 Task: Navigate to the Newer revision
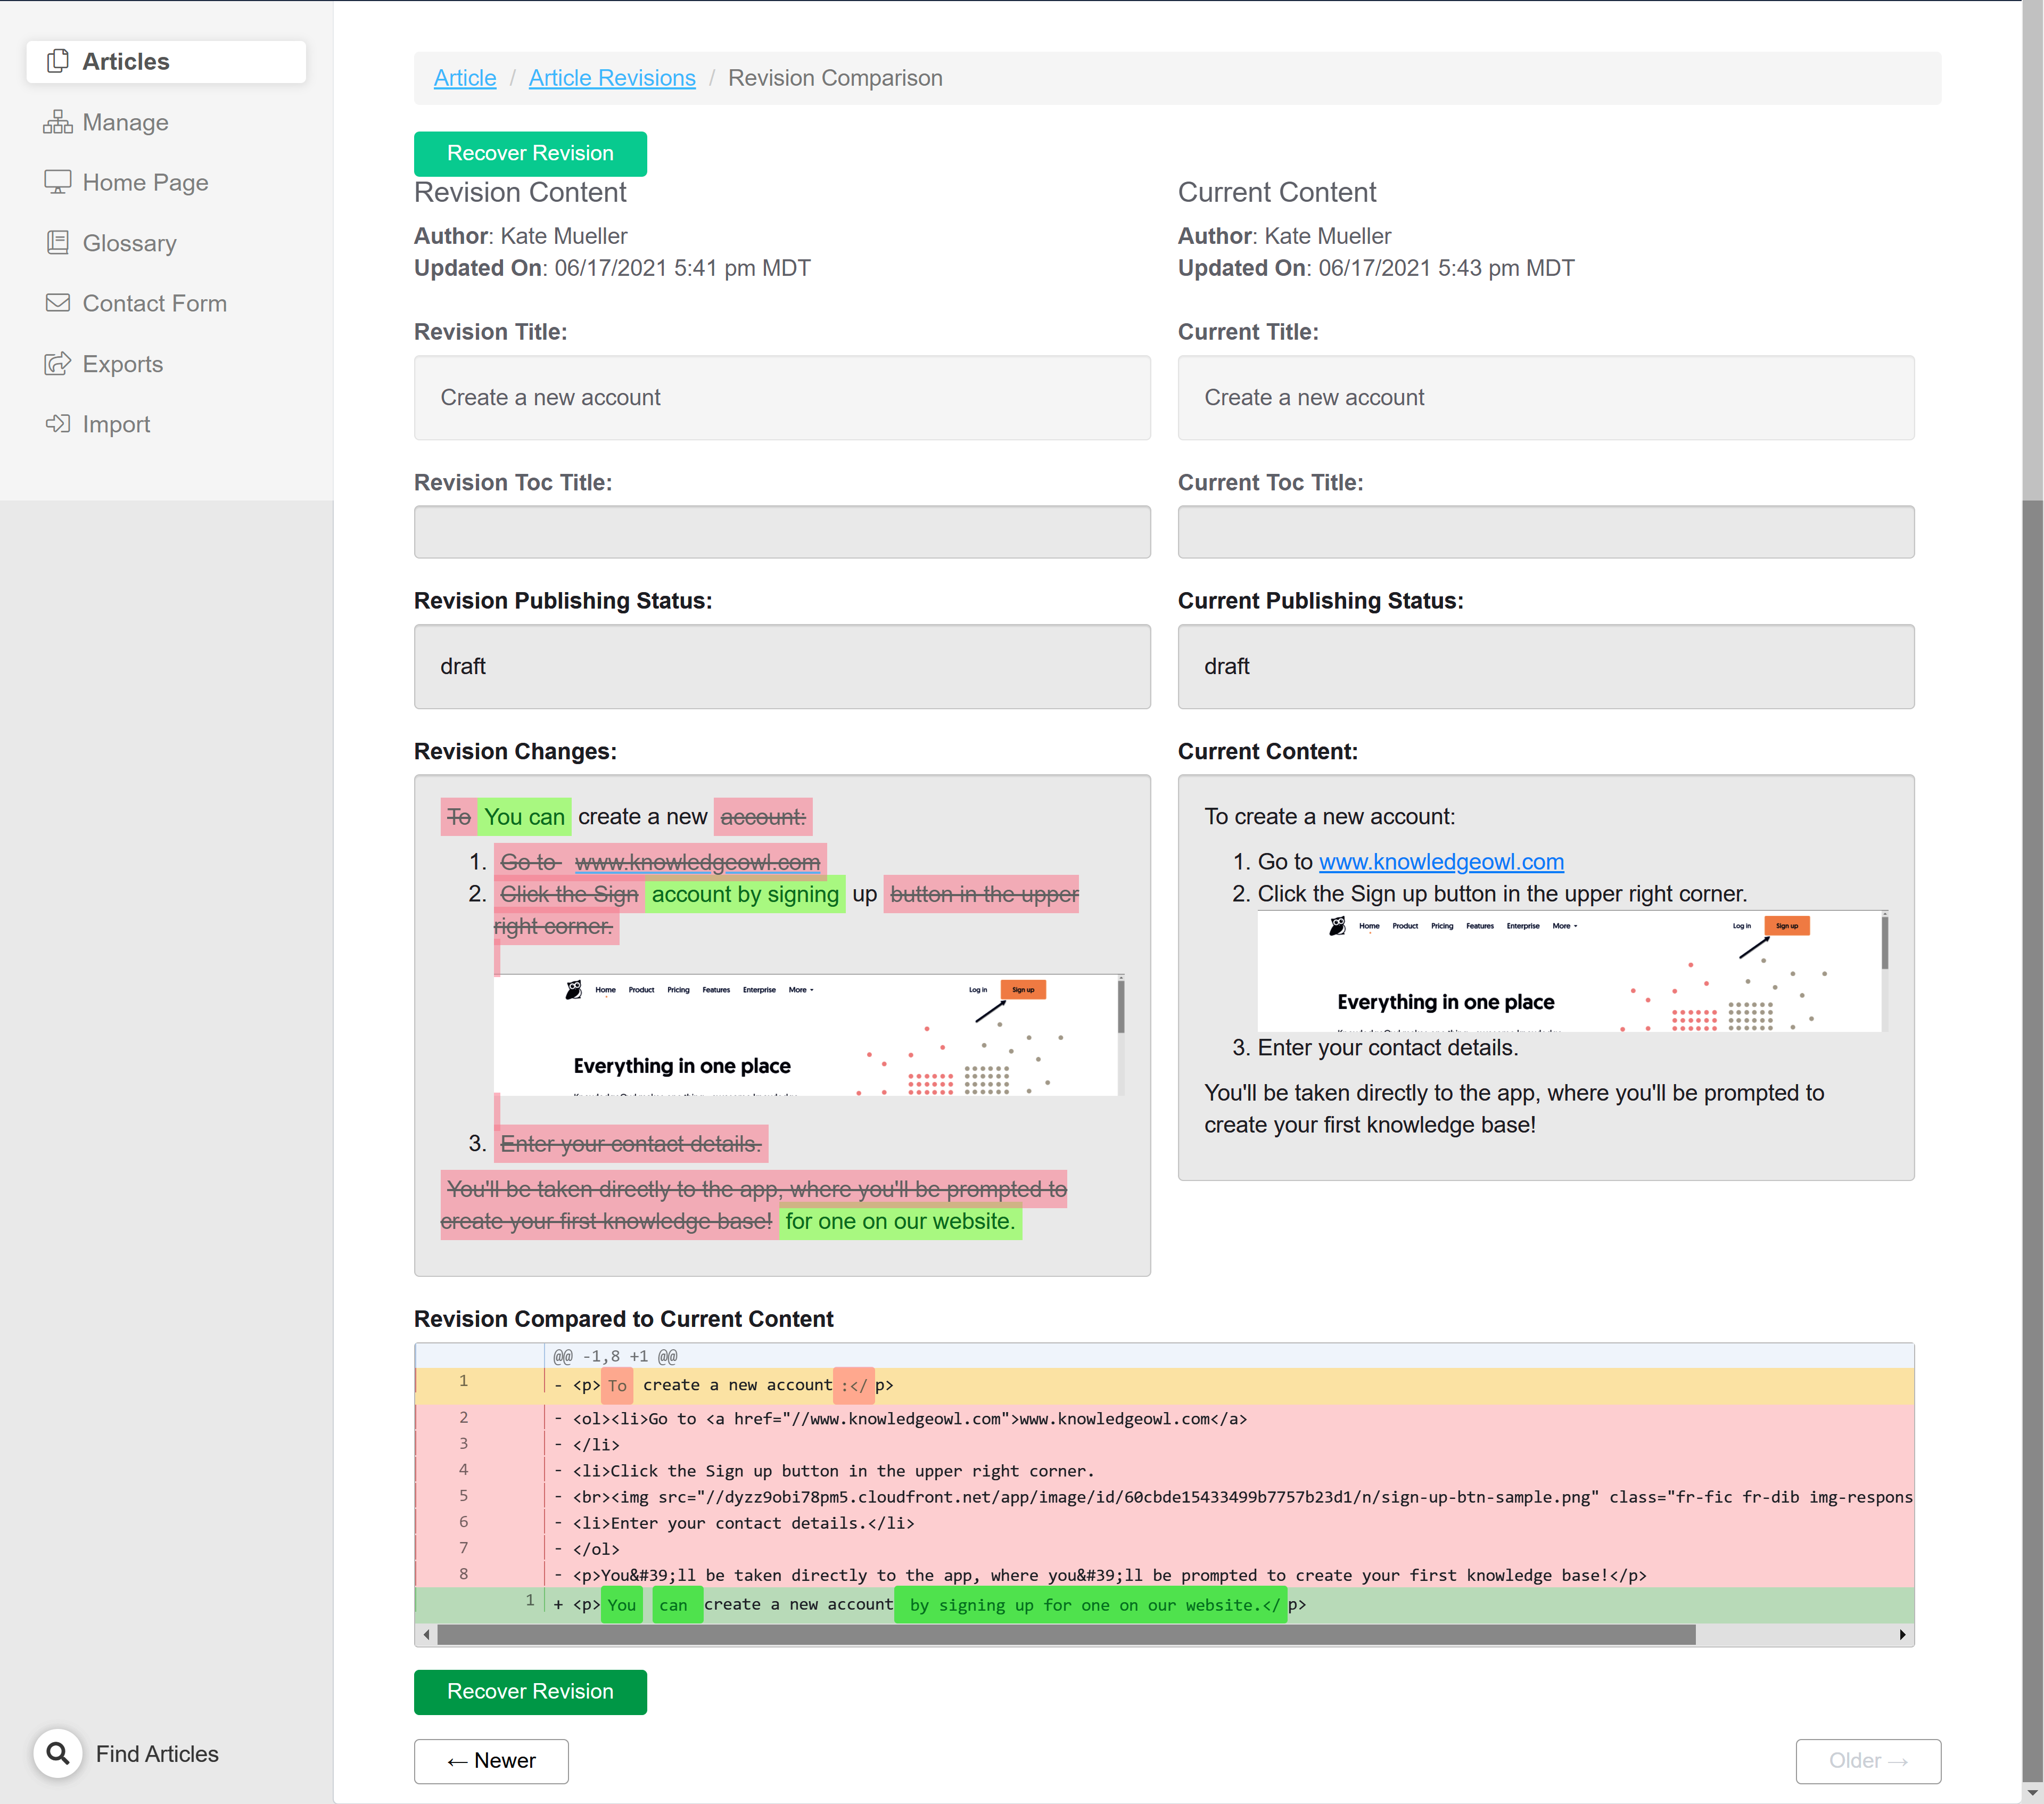(491, 1761)
